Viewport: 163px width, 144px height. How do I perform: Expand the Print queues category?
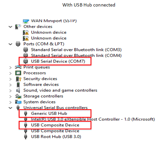[x=10, y=67]
